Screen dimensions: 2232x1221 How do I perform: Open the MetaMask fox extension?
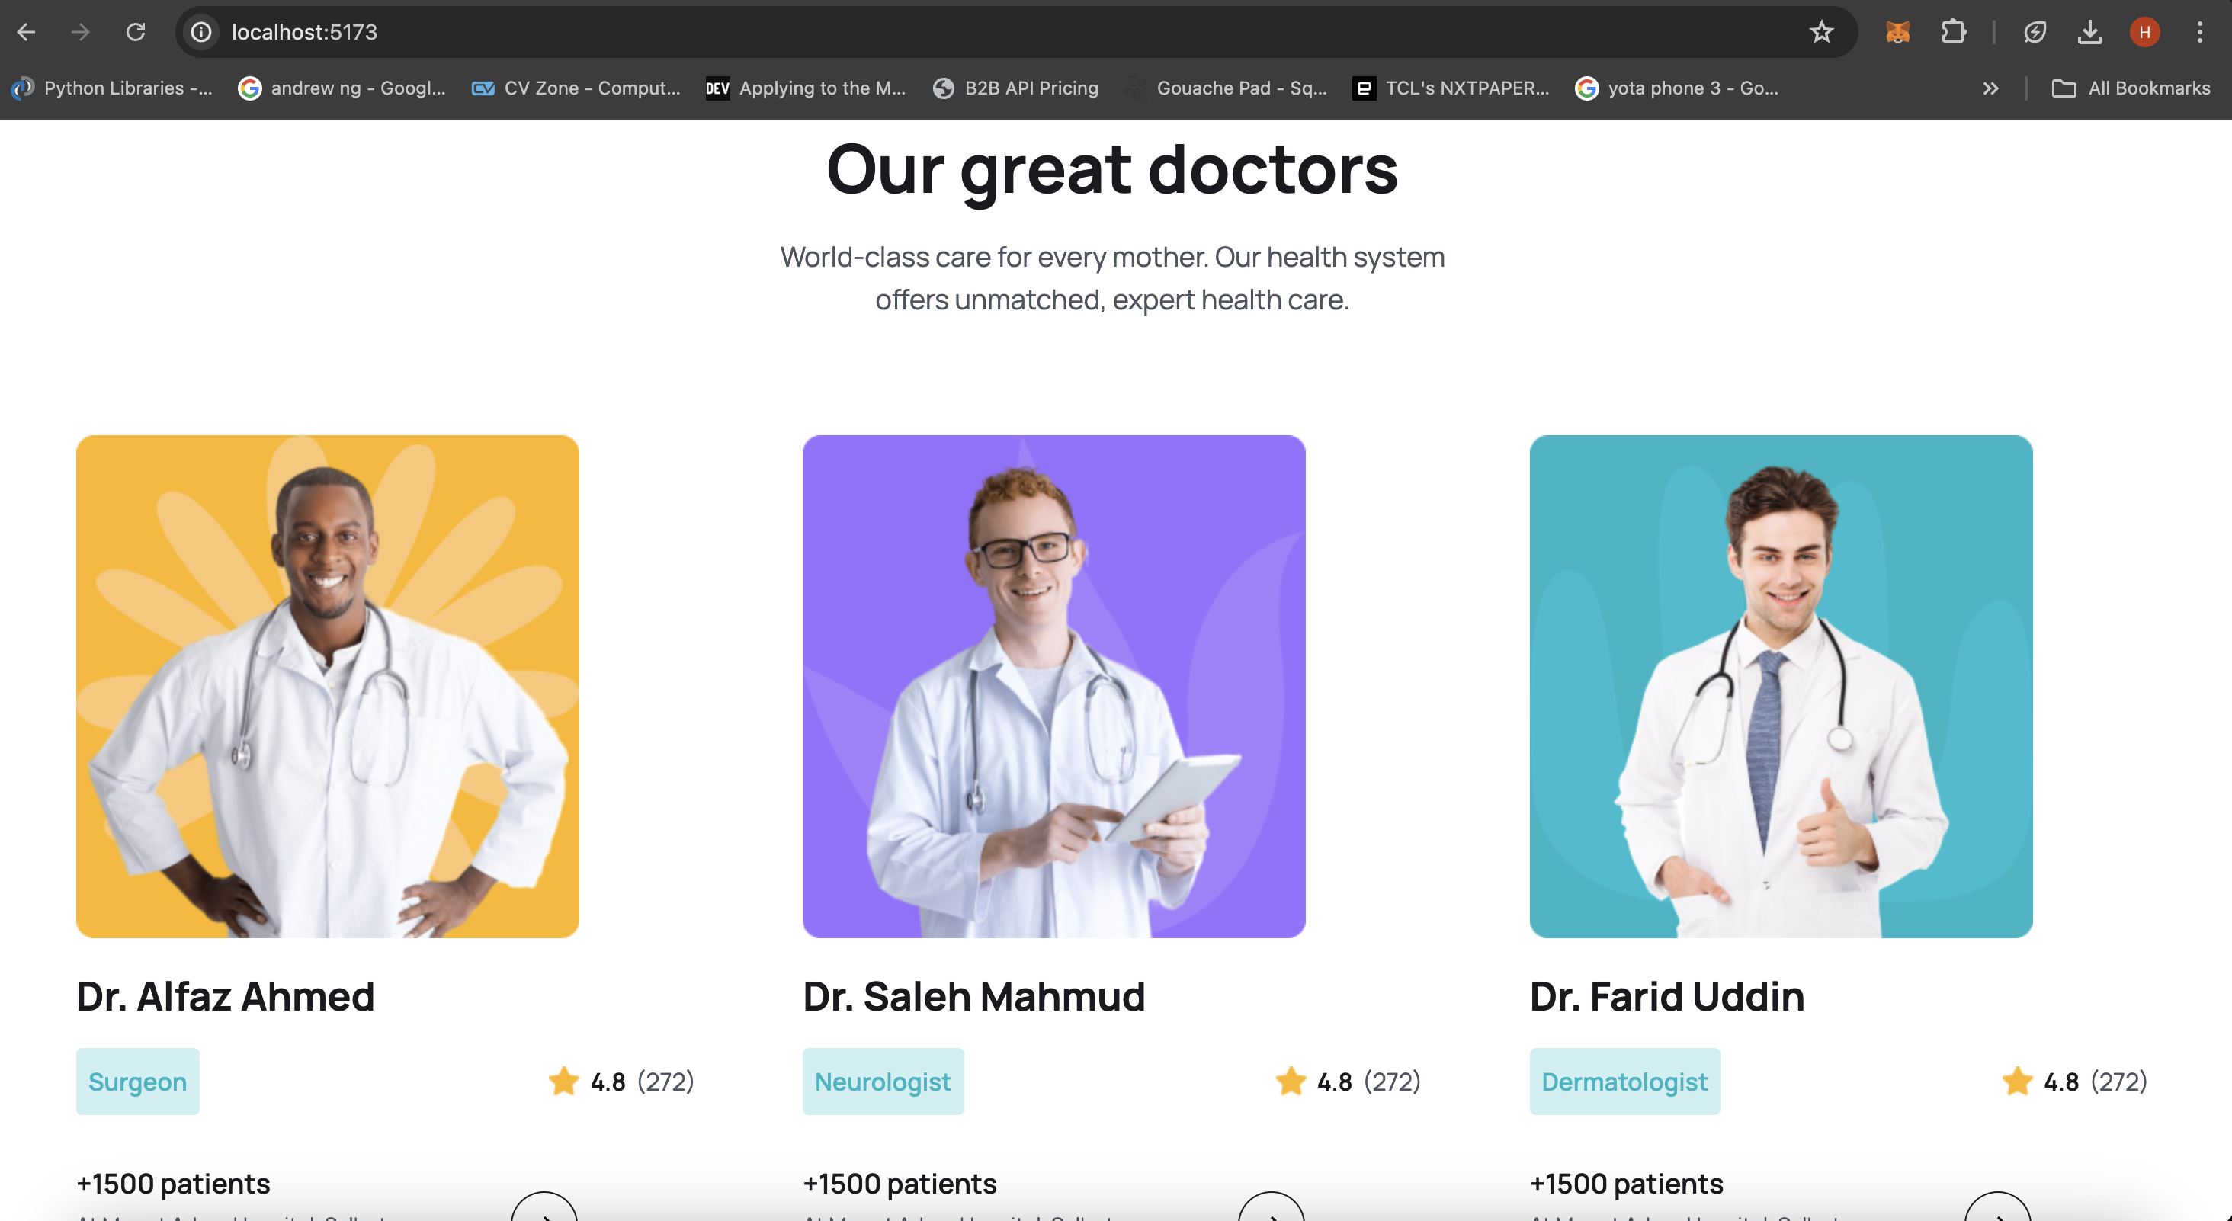click(1897, 32)
